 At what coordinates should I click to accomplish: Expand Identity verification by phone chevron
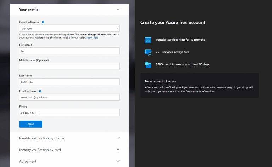click(118, 138)
